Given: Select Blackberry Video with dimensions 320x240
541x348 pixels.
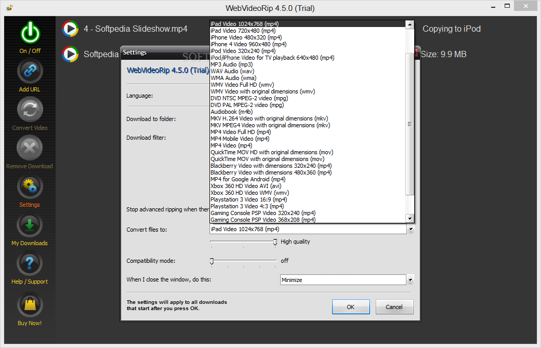Looking at the screenshot, I should point(308,166).
